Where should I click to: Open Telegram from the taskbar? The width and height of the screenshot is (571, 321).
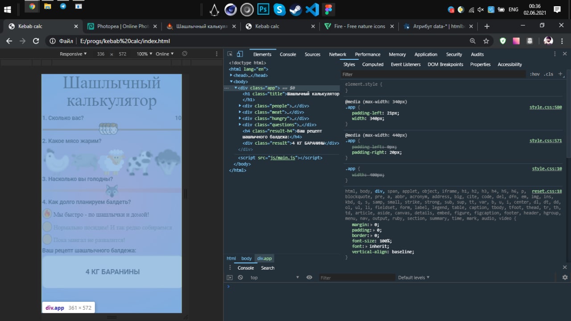63,6
